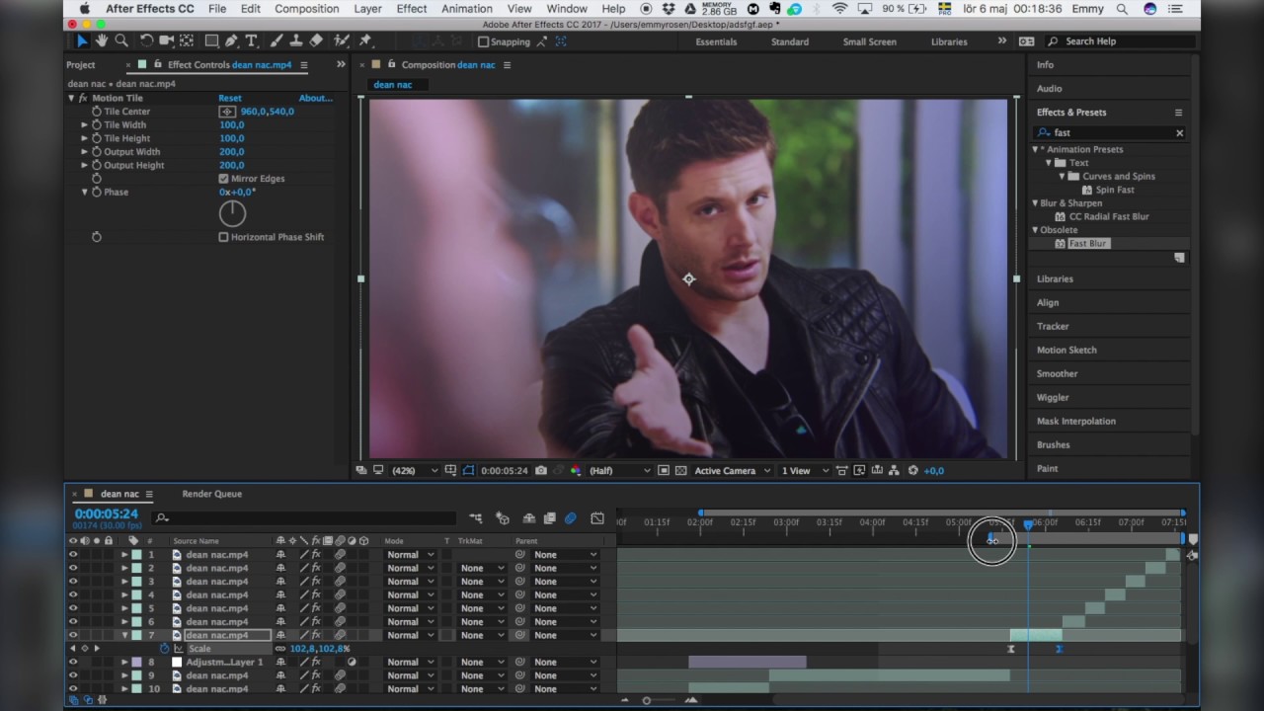Select the Rectangle shape tool
The width and height of the screenshot is (1264, 711).
[x=211, y=41]
